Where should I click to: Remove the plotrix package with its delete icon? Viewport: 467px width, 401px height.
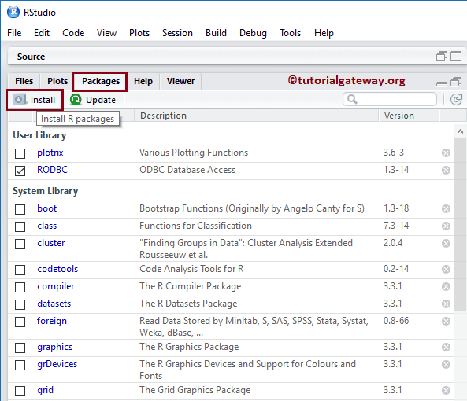[446, 153]
